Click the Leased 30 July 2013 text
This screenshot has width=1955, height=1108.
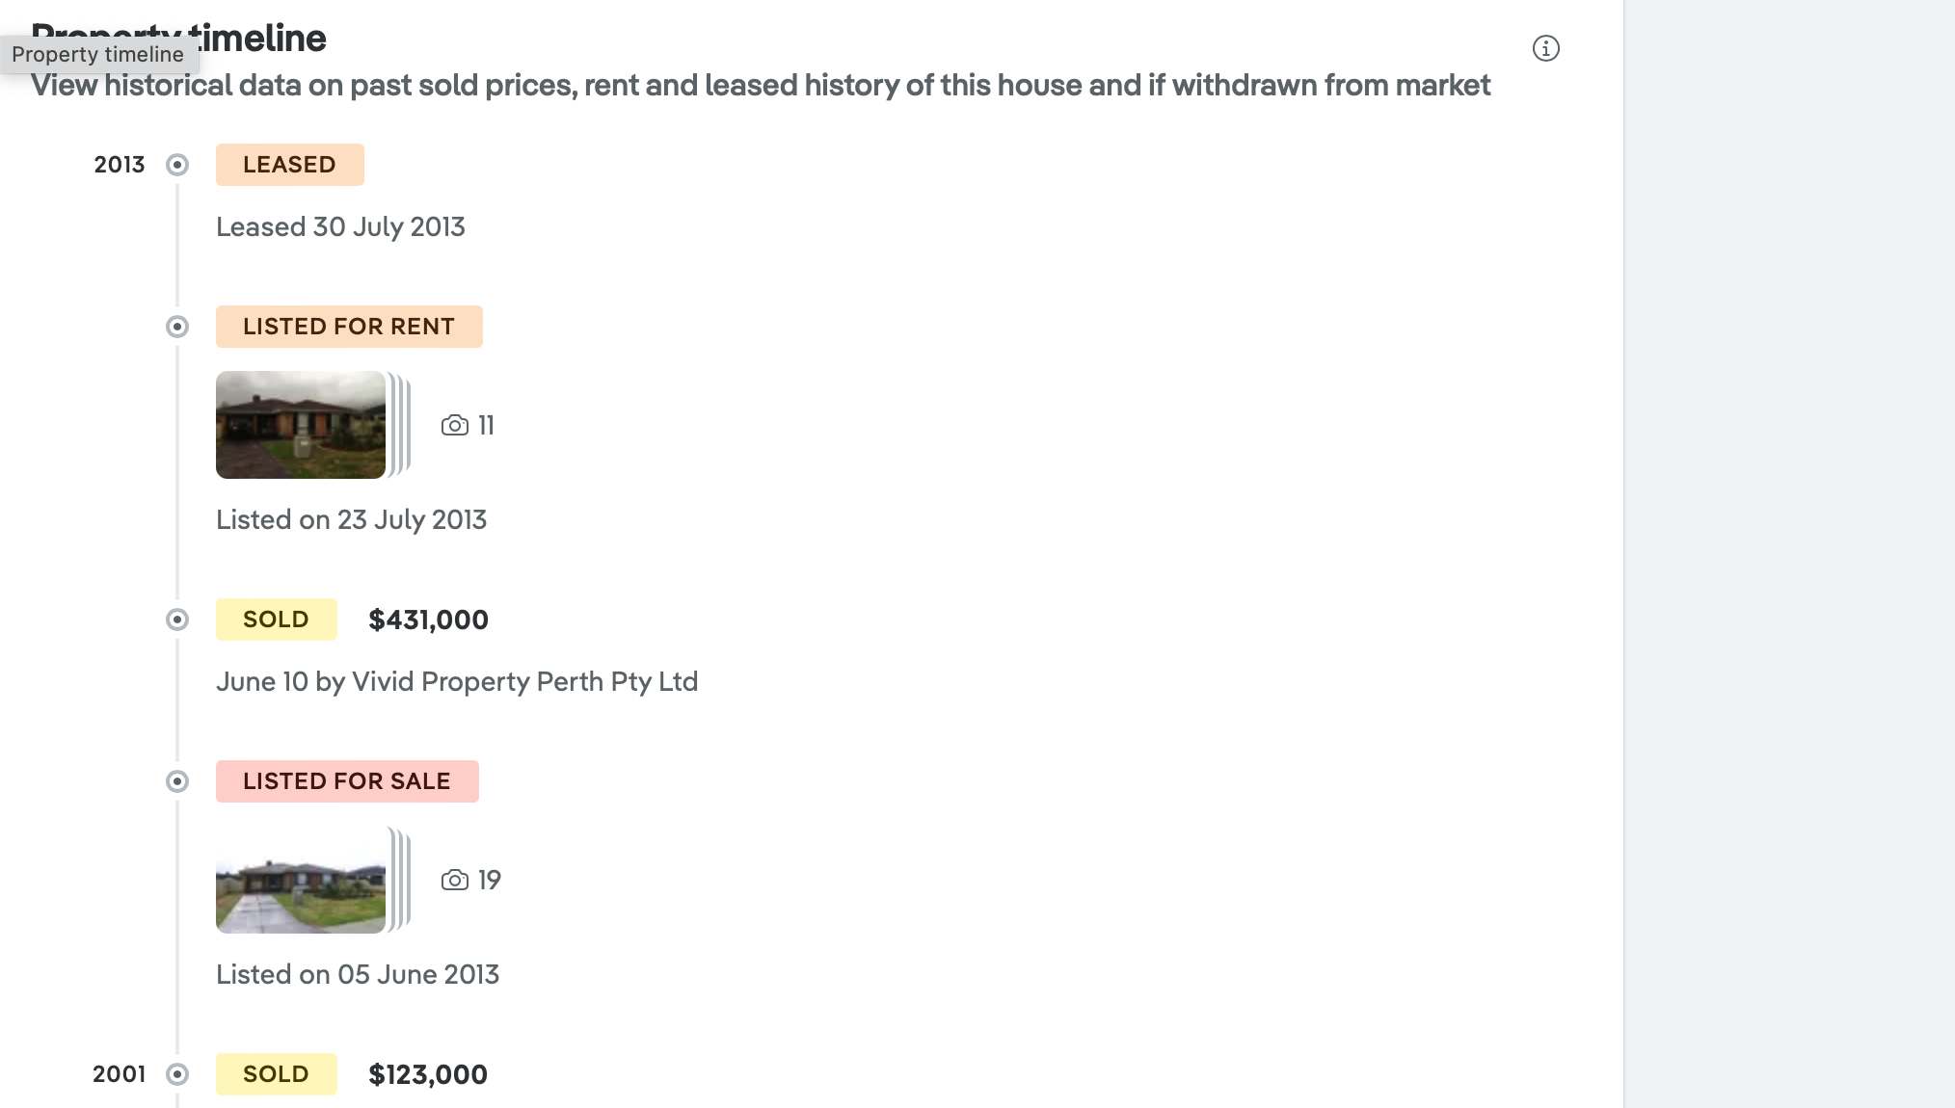coord(340,227)
